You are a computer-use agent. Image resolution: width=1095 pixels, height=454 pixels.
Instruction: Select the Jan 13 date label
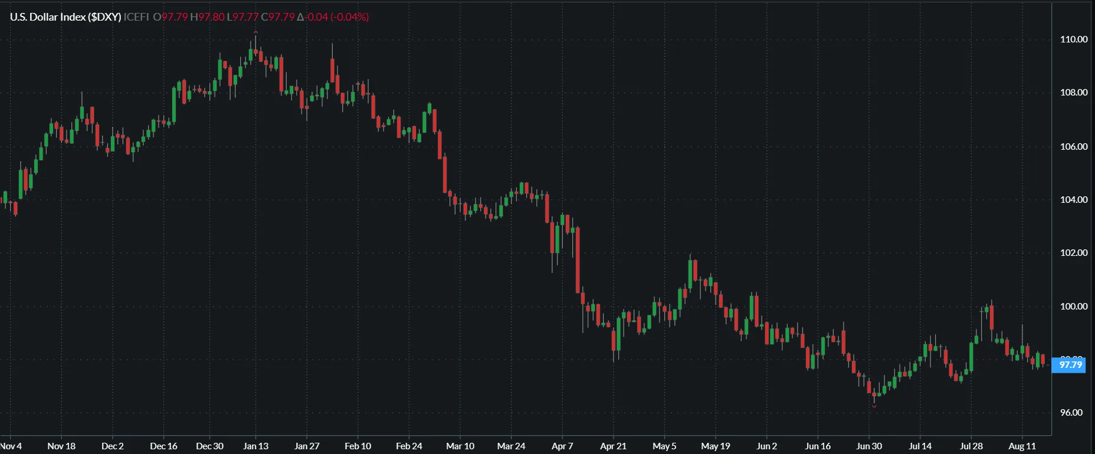pos(255,446)
